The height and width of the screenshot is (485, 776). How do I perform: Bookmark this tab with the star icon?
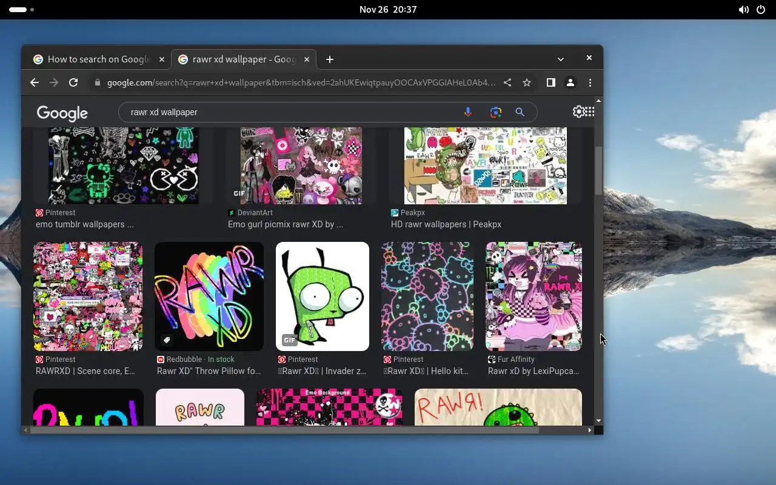pyautogui.click(x=527, y=82)
